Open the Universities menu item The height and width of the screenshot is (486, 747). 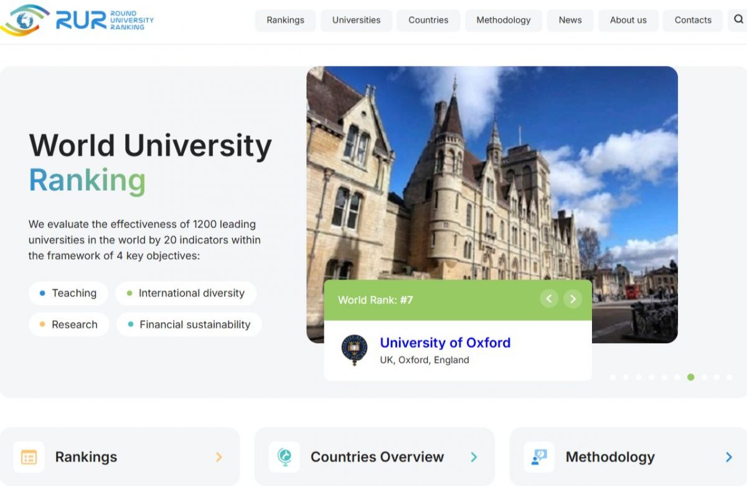click(x=356, y=20)
